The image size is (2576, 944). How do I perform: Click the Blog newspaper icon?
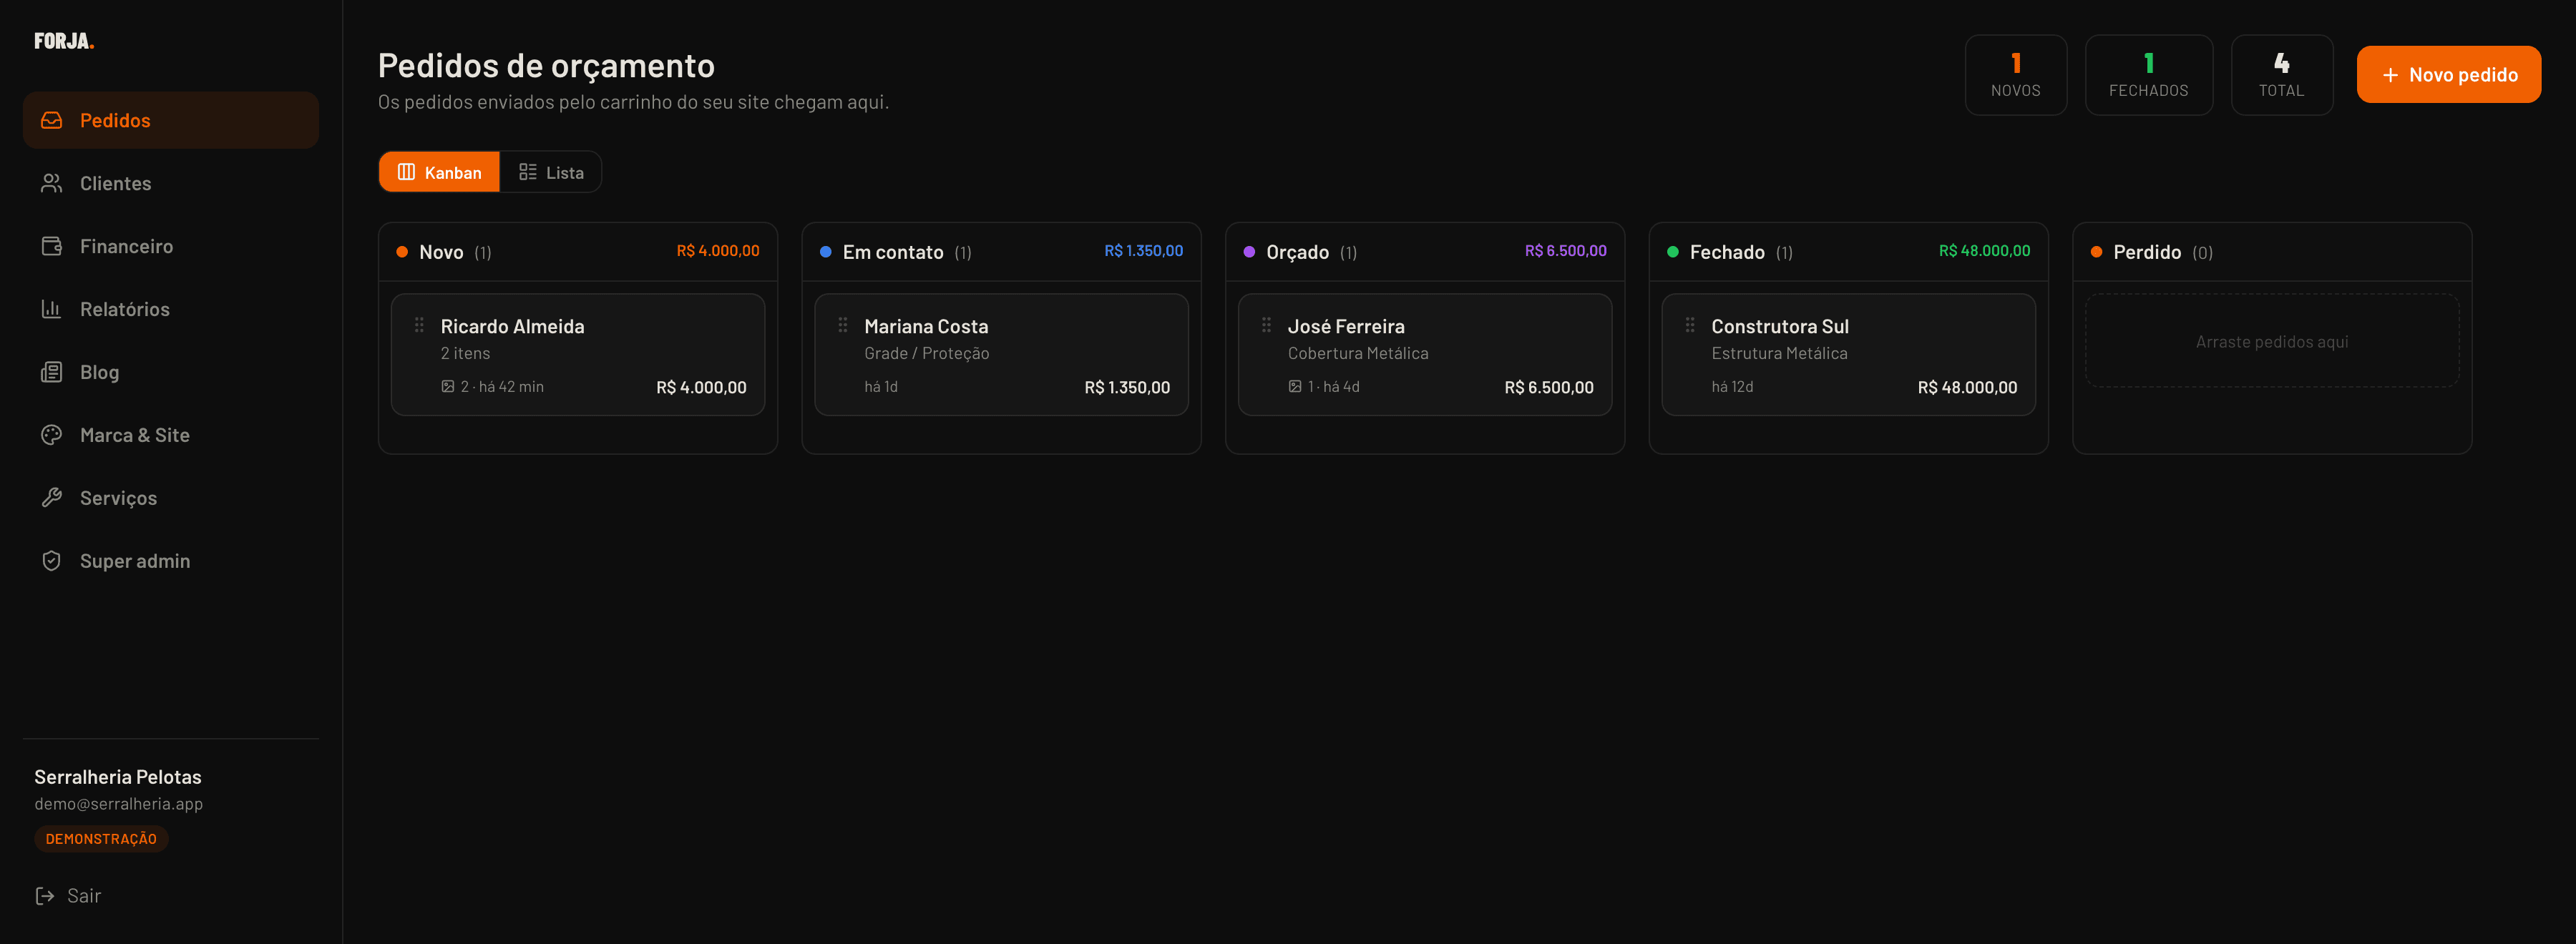52,372
